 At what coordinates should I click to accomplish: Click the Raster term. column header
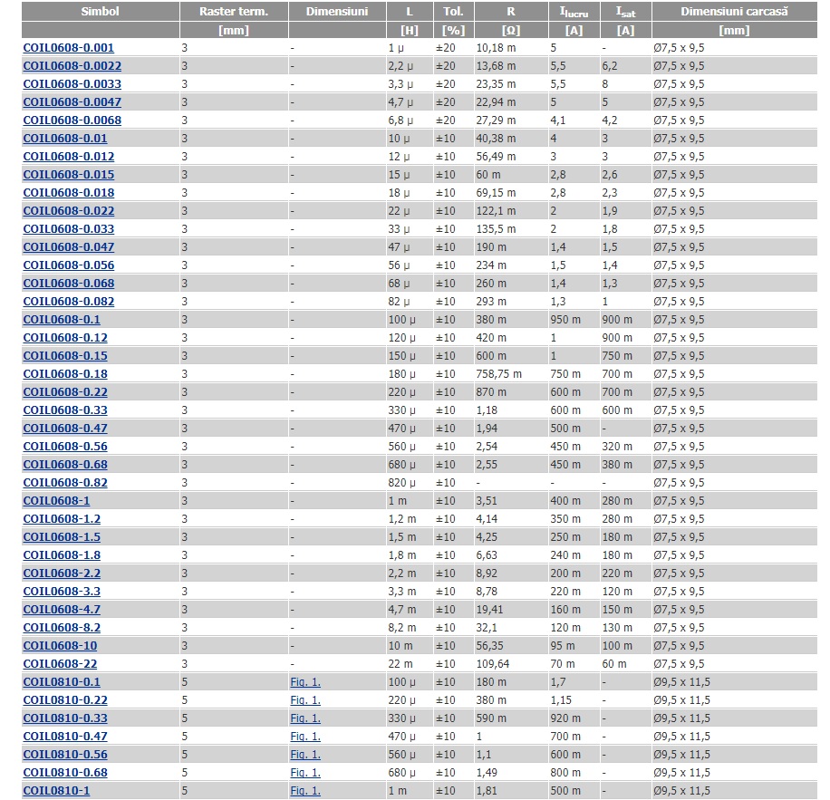coord(234,11)
